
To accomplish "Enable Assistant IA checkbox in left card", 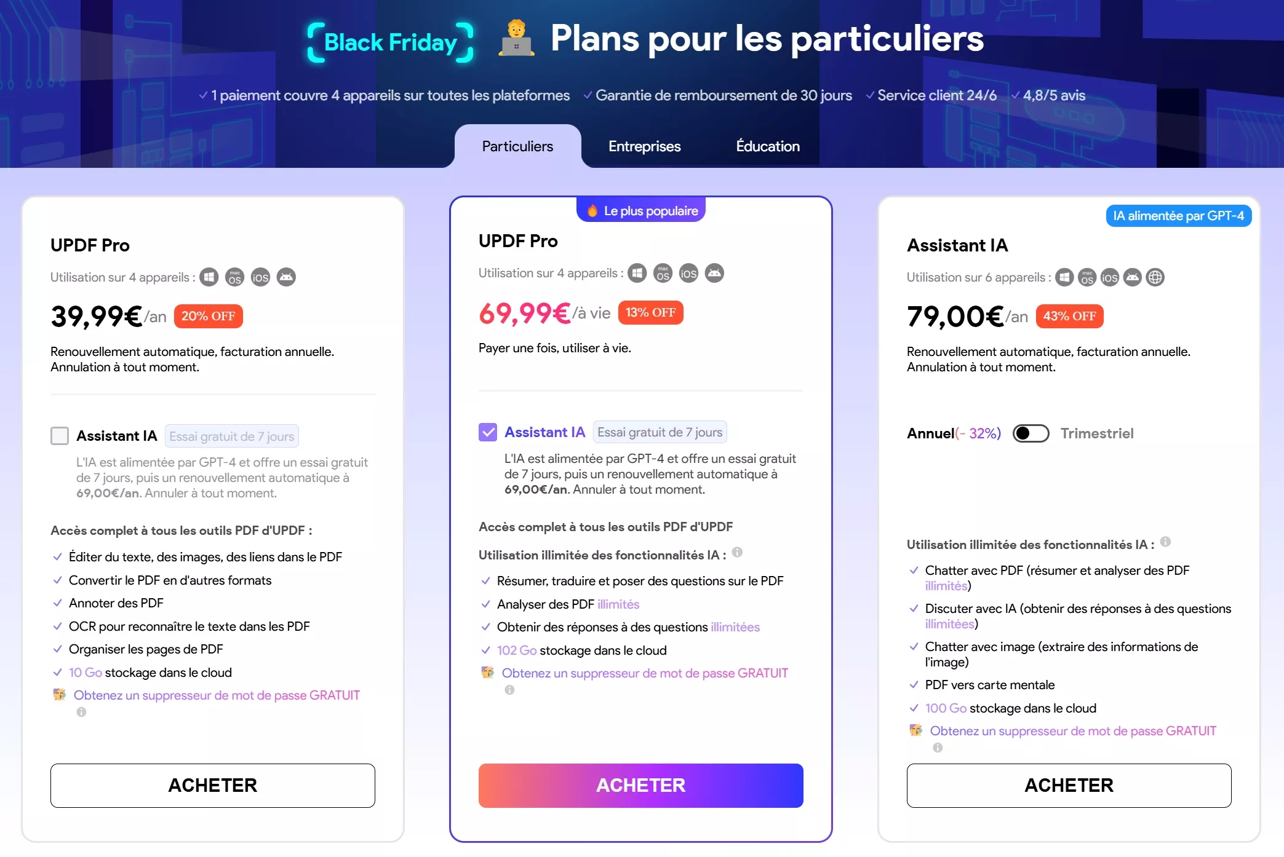I will [60, 436].
